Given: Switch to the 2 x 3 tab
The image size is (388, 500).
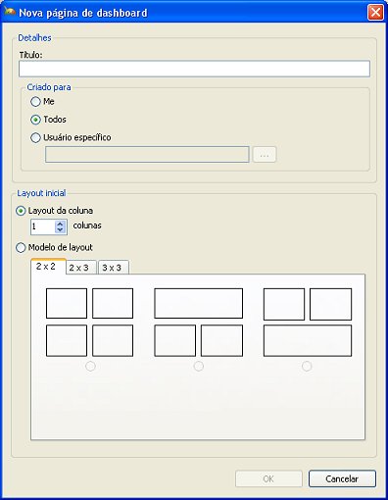Looking at the screenshot, I should [x=81, y=268].
